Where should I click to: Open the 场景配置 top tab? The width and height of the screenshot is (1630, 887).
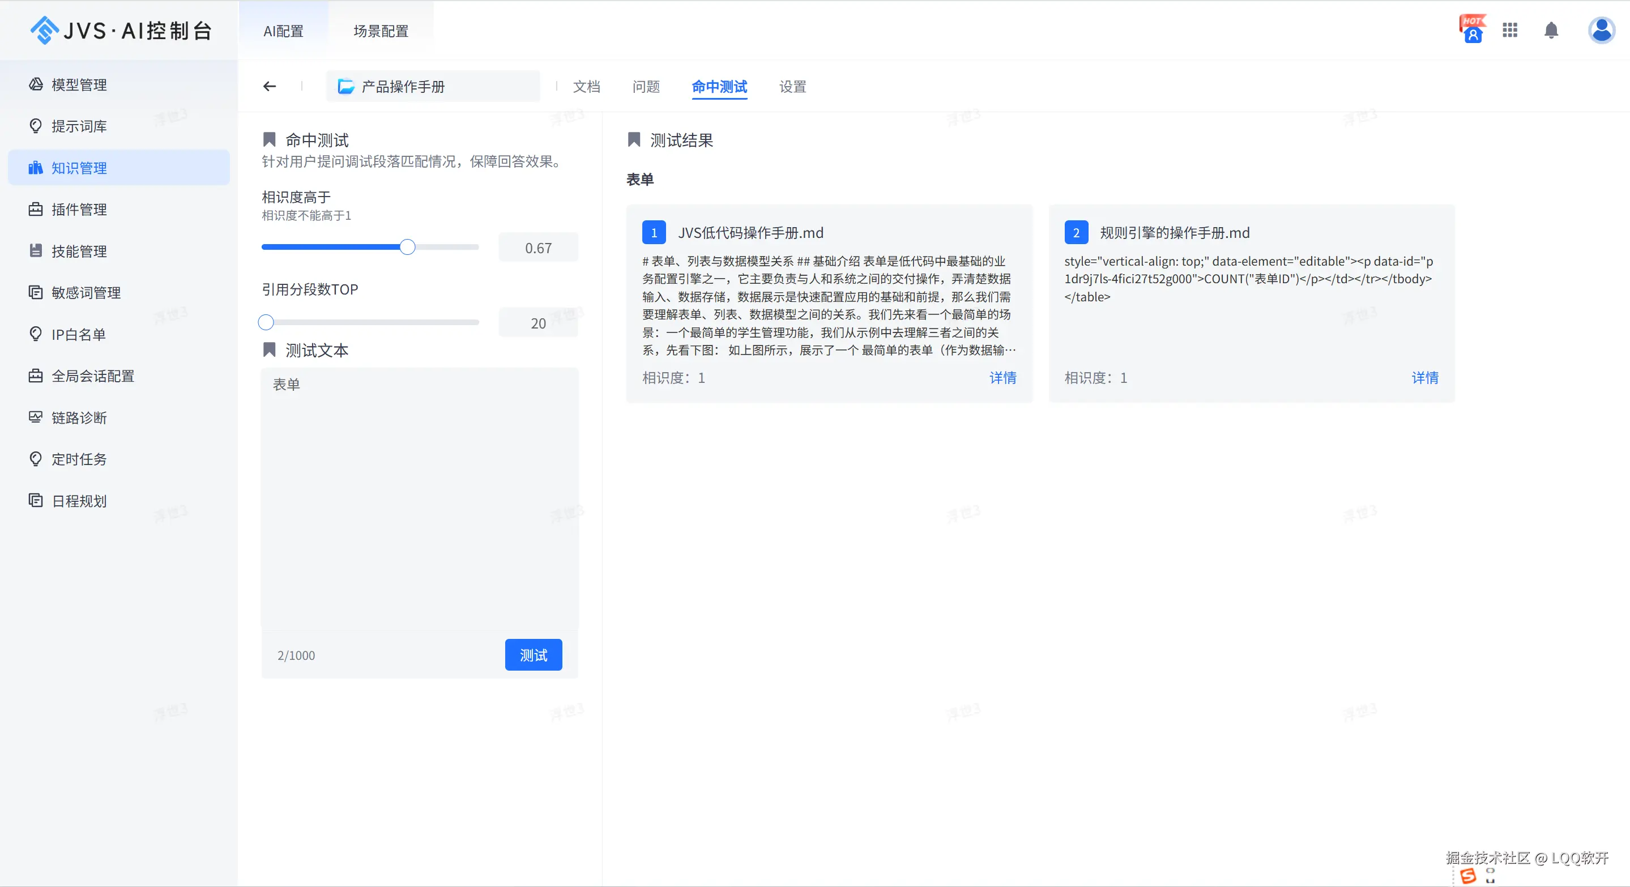(381, 31)
